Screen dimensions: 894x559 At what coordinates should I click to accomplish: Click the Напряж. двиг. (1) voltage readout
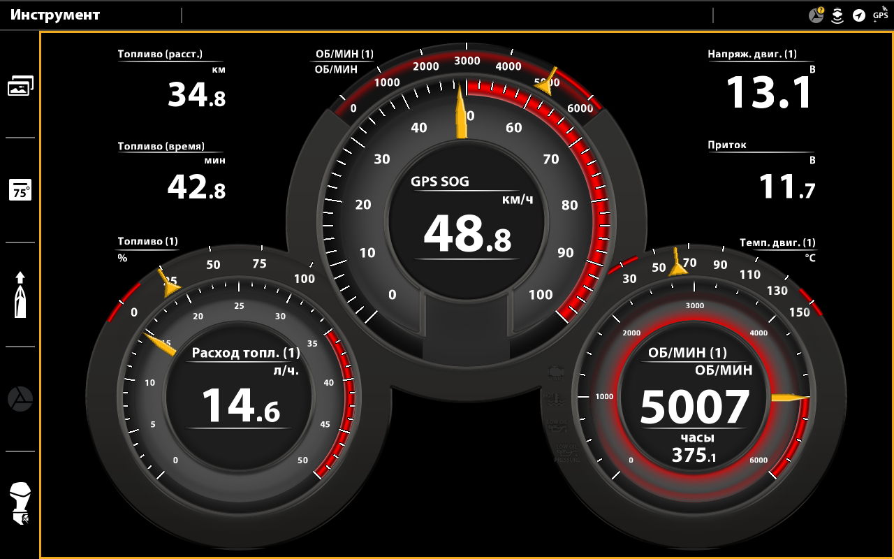(x=761, y=80)
